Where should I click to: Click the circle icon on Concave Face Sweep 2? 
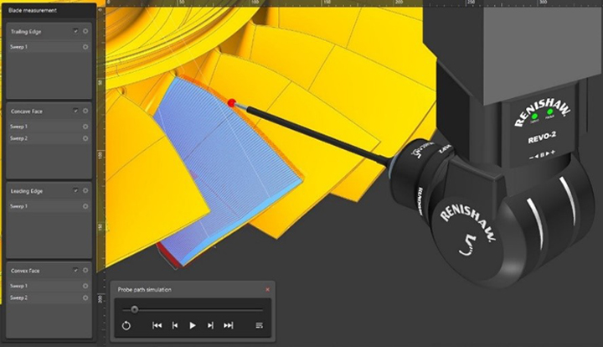[85, 138]
